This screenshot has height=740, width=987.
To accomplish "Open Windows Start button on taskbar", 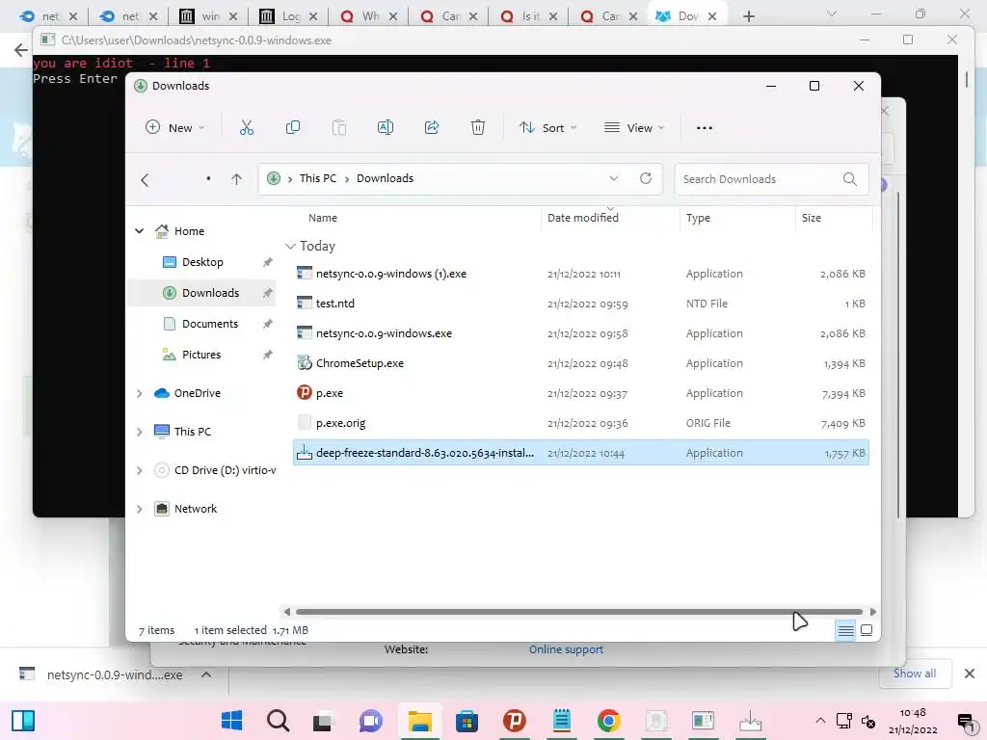I will pos(231,721).
